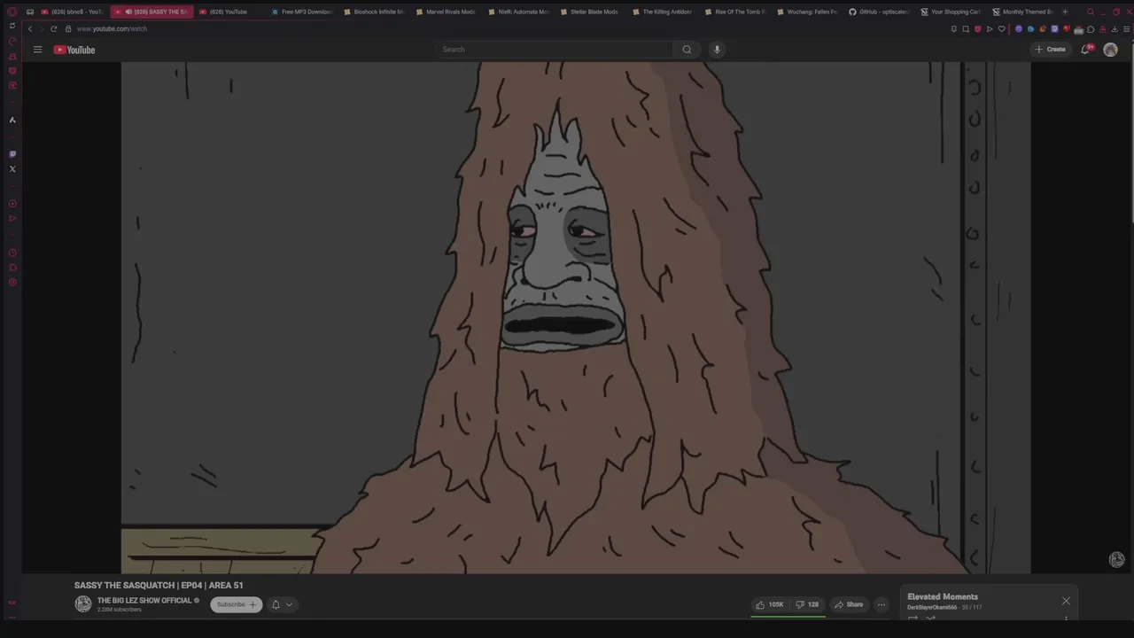Screen dimensions: 1134x638
Task: Start voice search with the microphone icon
Action: coord(717,50)
